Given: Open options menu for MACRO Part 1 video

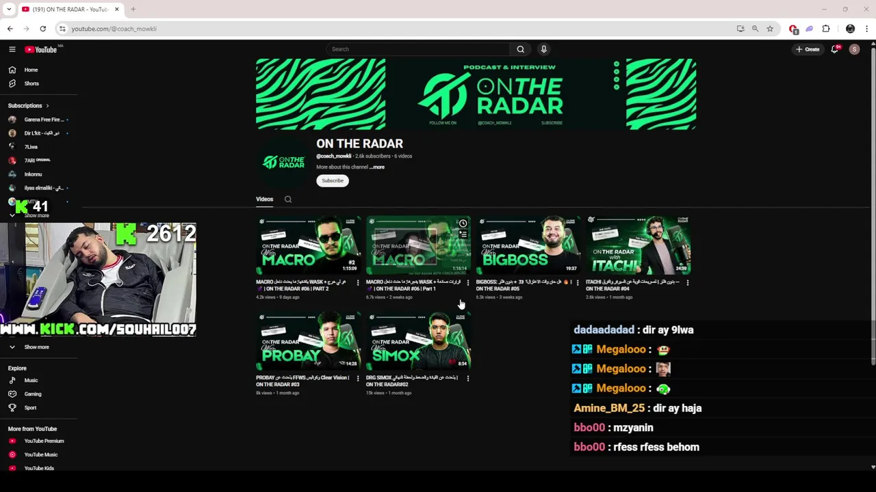Looking at the screenshot, I should click(467, 283).
